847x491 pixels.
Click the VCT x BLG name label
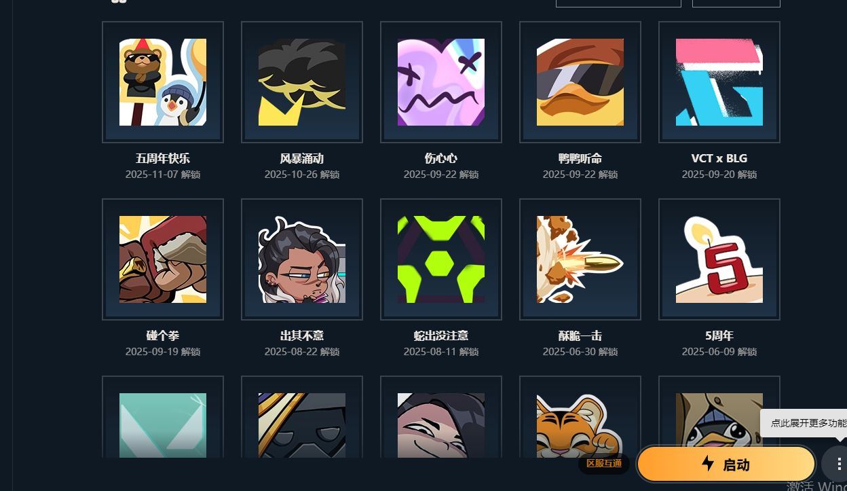coord(719,158)
